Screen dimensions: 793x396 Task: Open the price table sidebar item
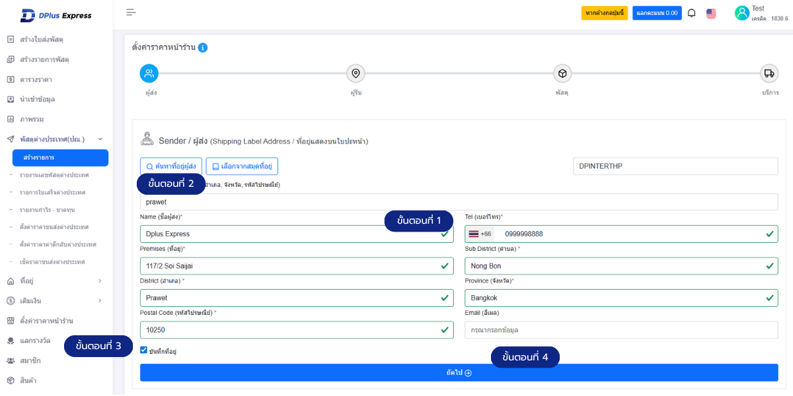click(36, 80)
